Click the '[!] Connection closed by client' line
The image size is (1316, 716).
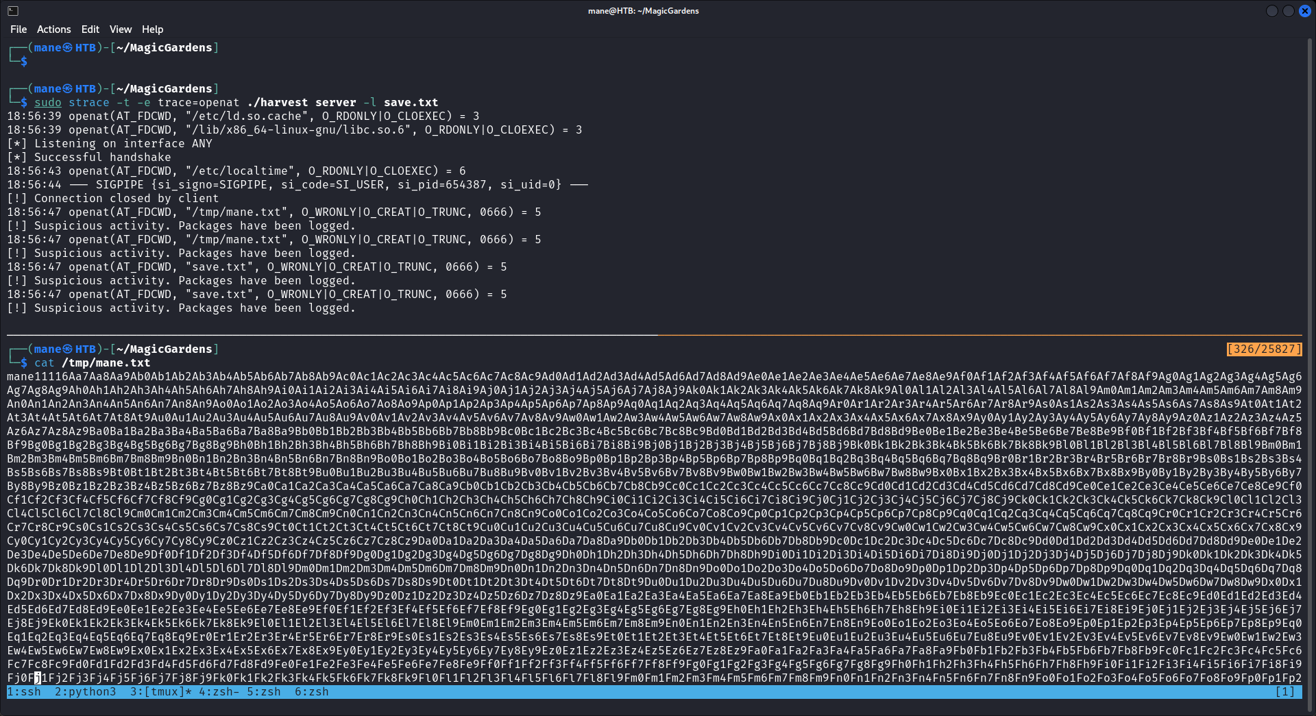[113, 199]
